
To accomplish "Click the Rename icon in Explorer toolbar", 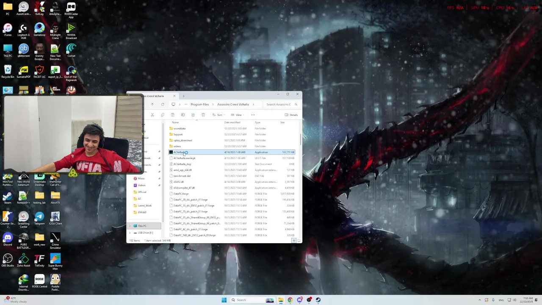I will tap(183, 115).
